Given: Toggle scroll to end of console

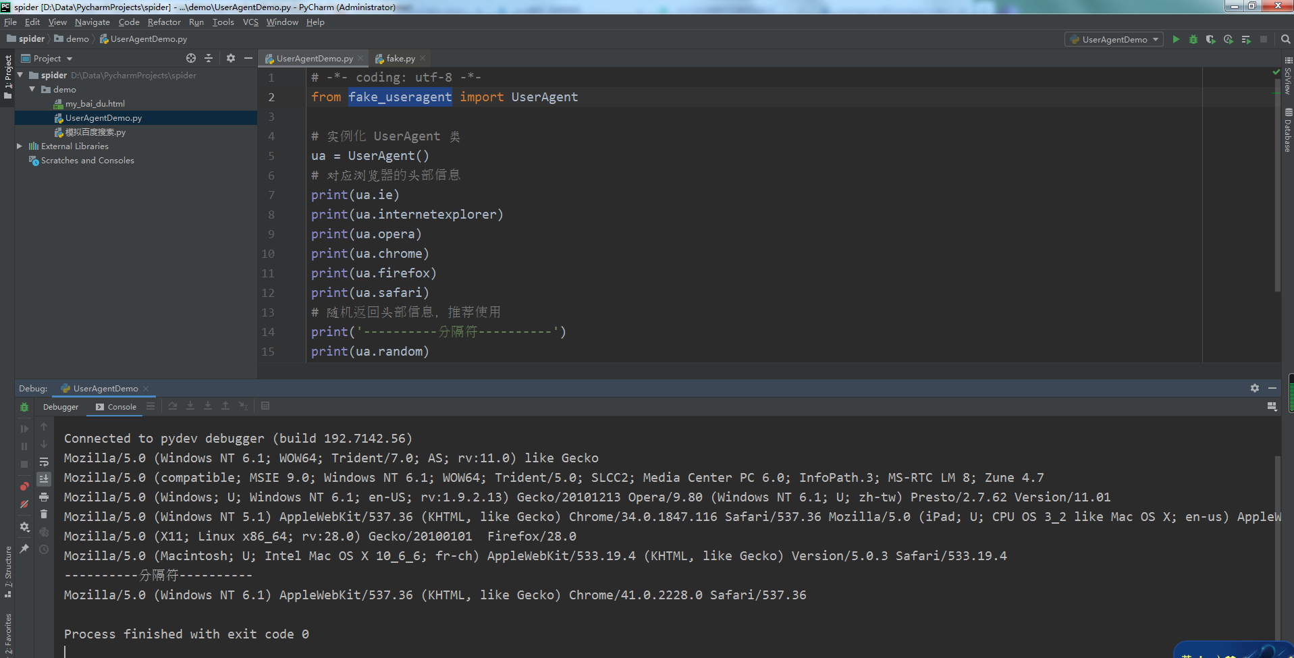Looking at the screenshot, I should click(44, 479).
